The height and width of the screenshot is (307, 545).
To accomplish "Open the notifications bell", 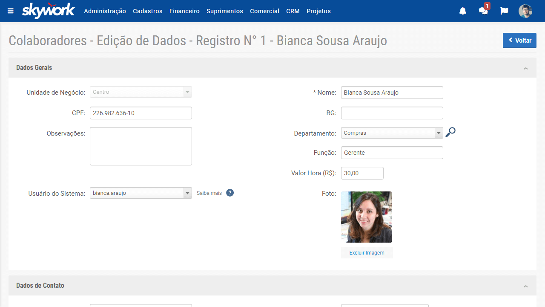I will click(x=463, y=11).
